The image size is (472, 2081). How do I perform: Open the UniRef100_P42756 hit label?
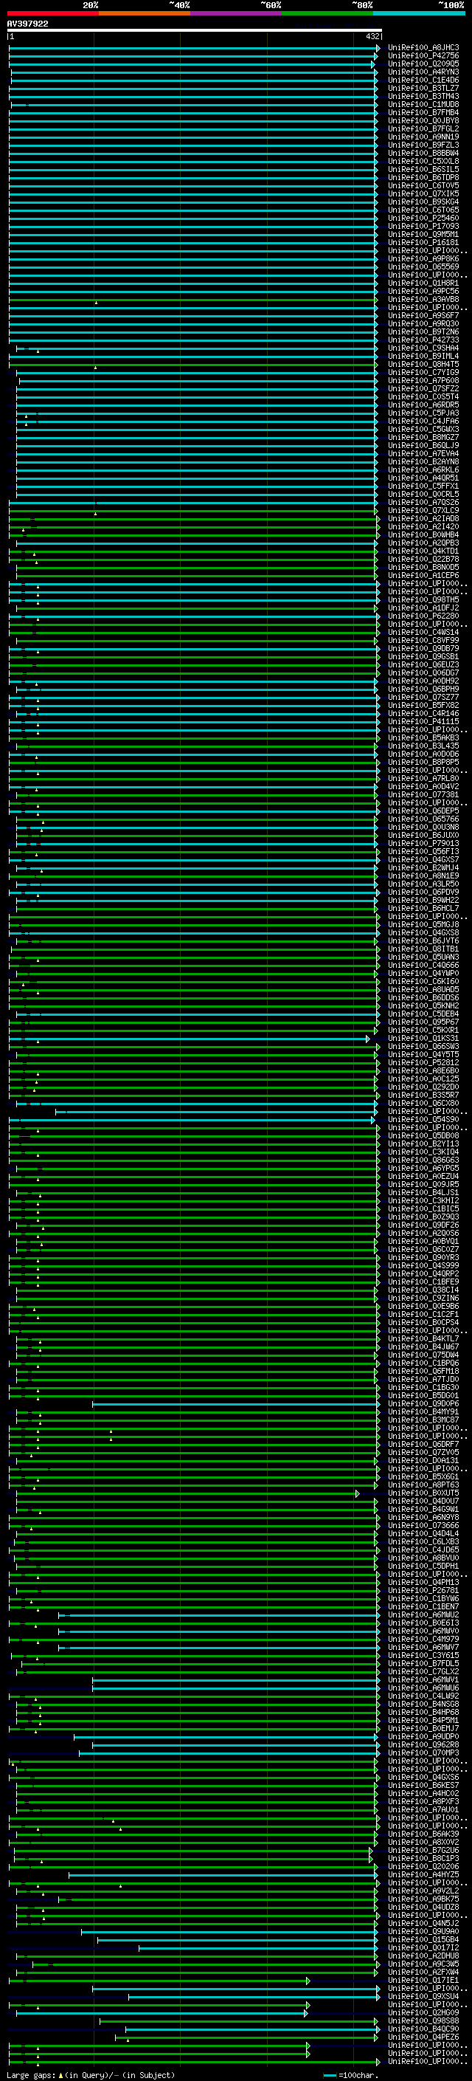[x=423, y=56]
